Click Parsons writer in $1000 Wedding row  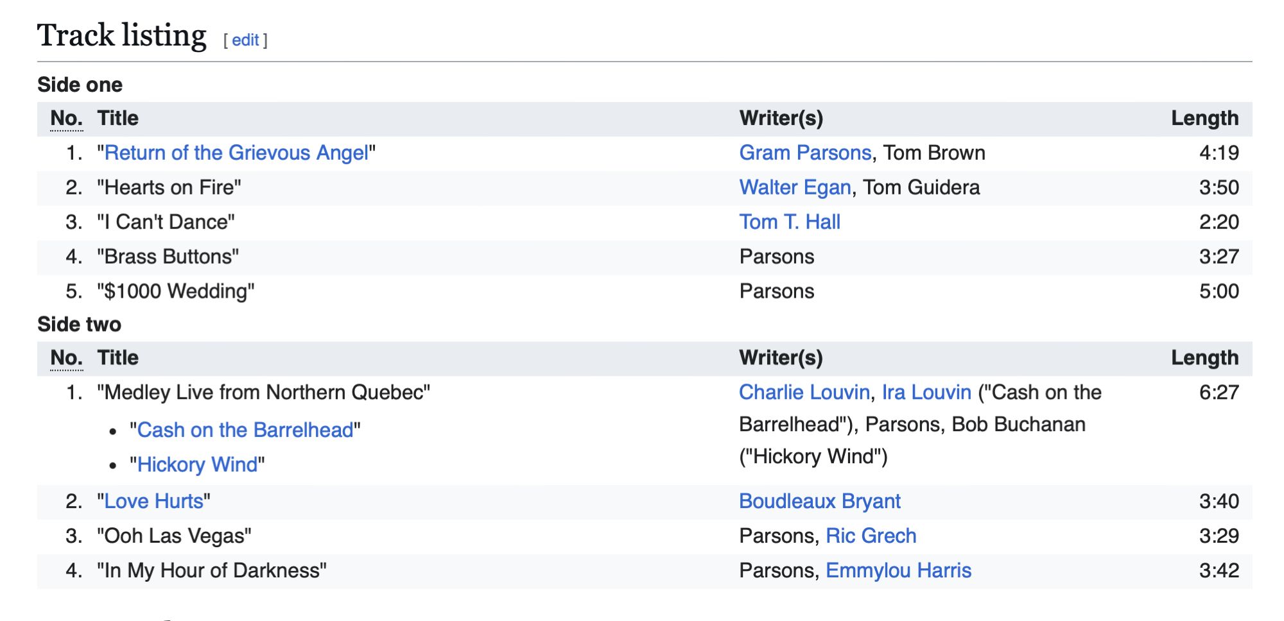pos(777,291)
